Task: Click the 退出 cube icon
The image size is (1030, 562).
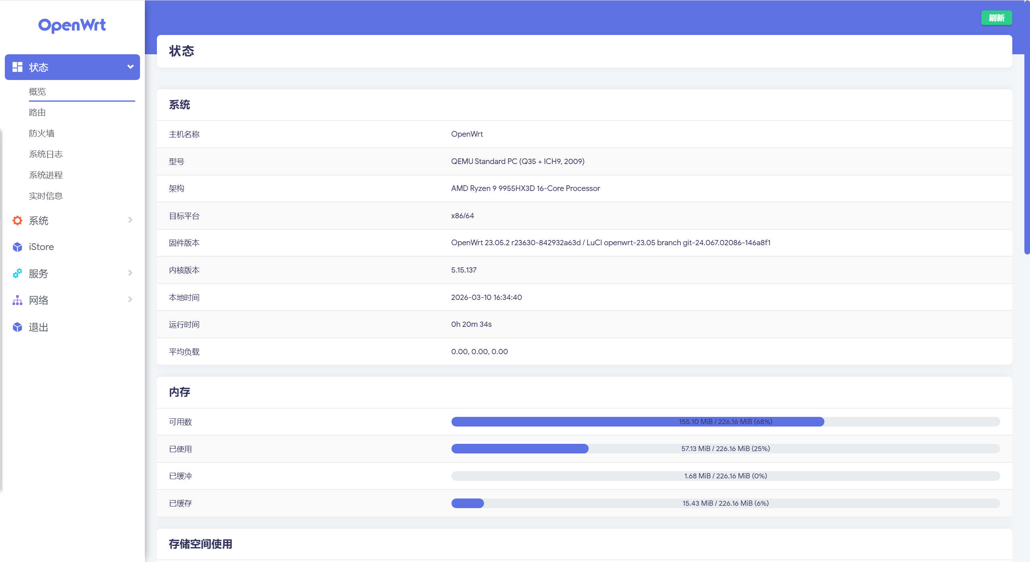Action: pyautogui.click(x=17, y=327)
